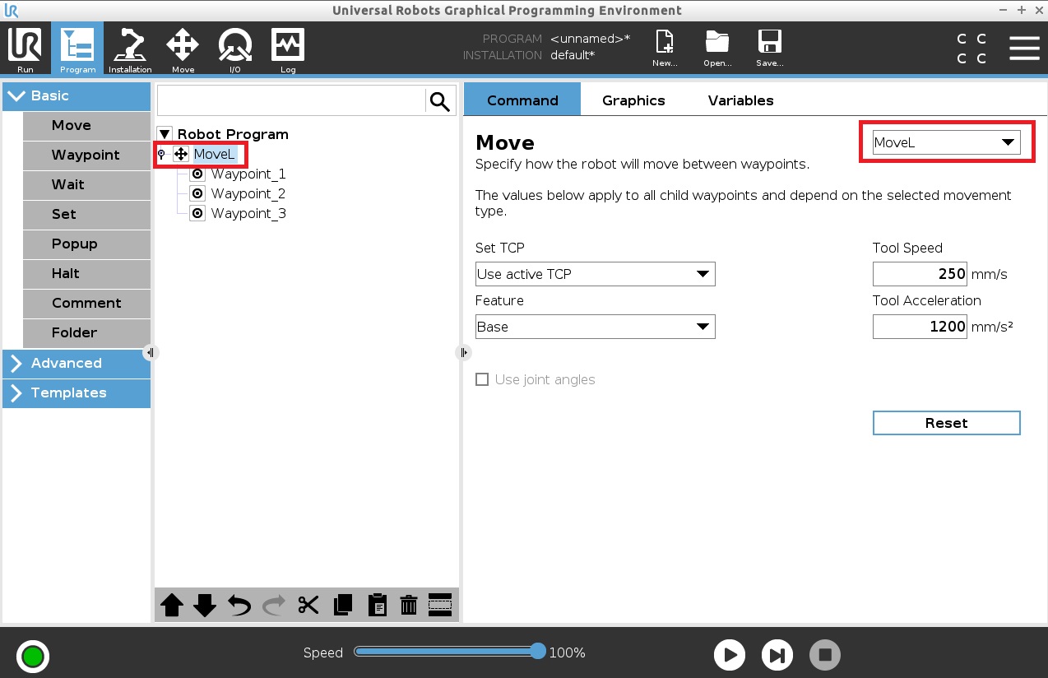1048x678 pixels.
Task: Click the green robot status indicator
Action: click(33, 656)
